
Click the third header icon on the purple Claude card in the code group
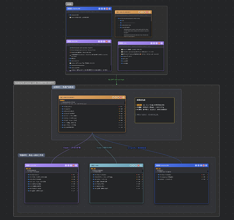tap(104, 41)
